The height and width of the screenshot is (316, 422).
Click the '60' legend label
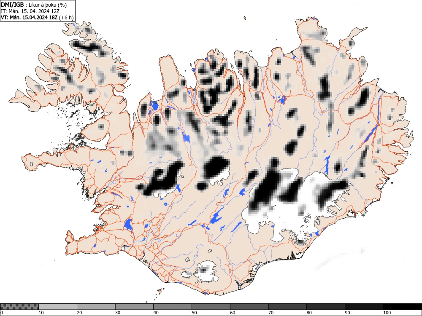233,313
